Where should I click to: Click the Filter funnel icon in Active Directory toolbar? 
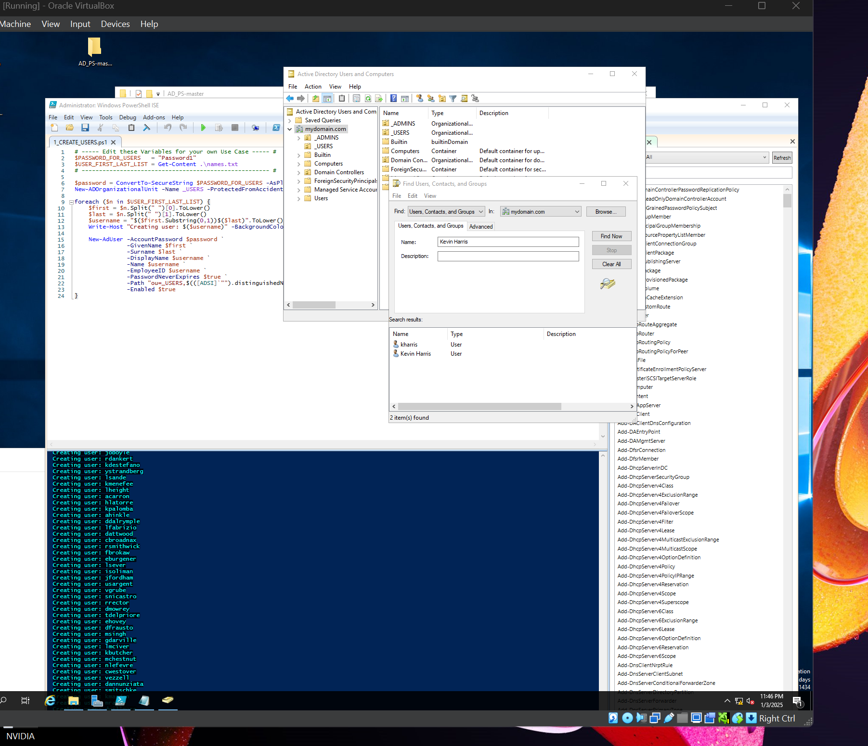[x=453, y=98]
